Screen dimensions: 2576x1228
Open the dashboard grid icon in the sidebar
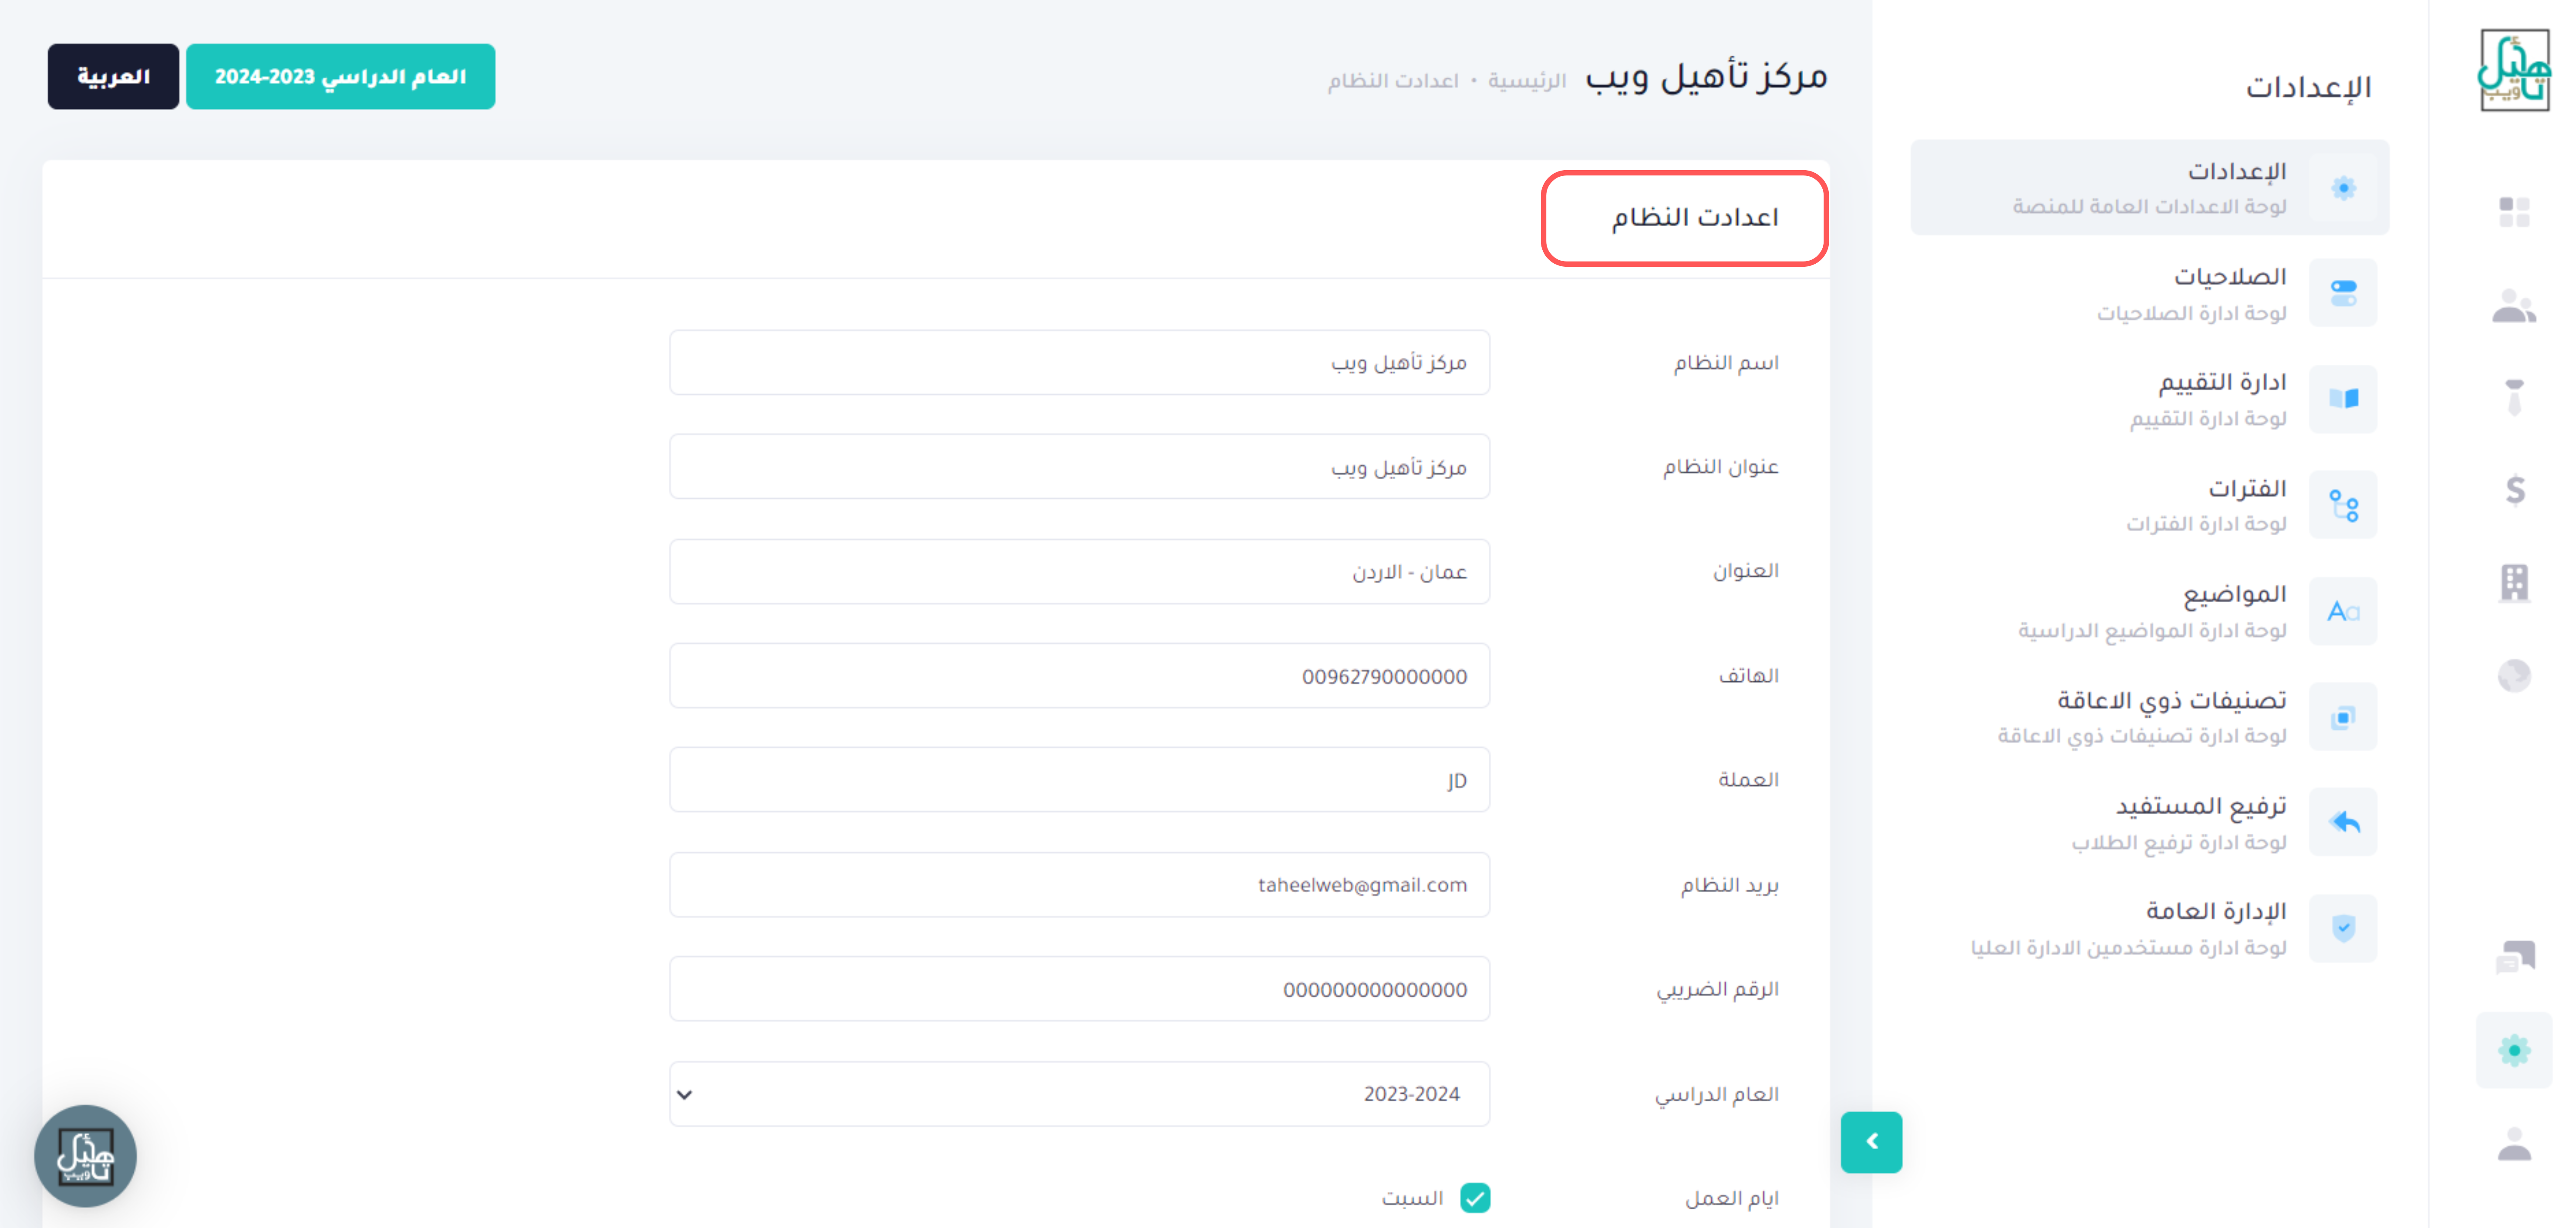tap(2514, 212)
